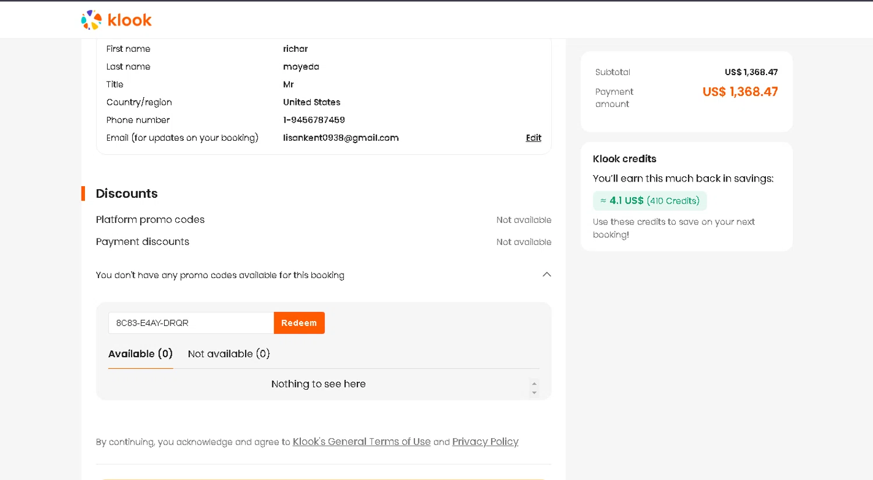Click the orange payment amount total
The height and width of the screenshot is (480, 873).
click(x=740, y=92)
